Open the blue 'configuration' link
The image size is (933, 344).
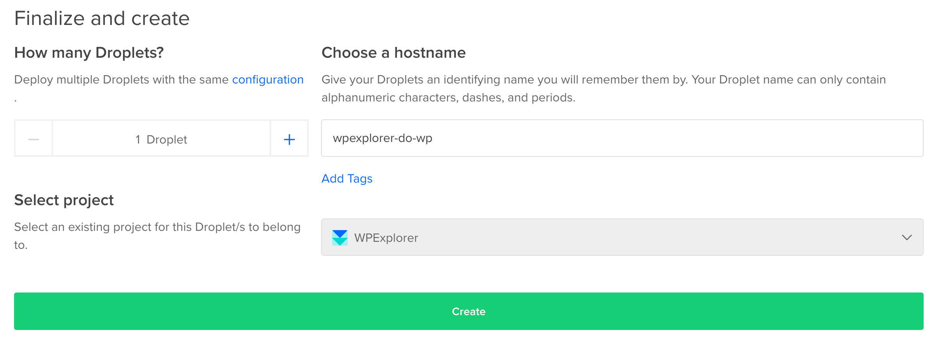pyautogui.click(x=268, y=80)
